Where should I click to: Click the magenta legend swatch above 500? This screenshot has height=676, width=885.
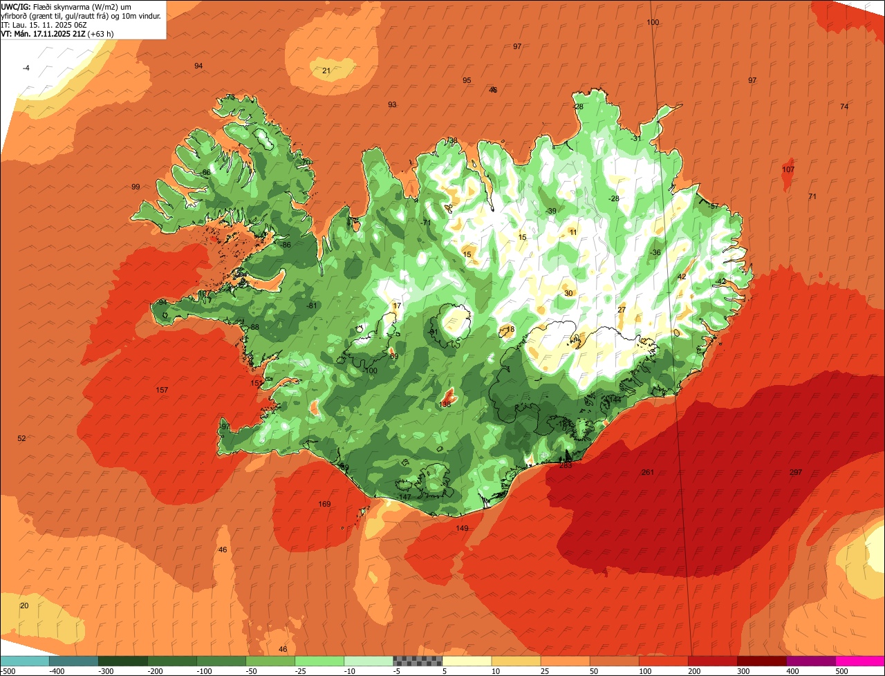860,661
